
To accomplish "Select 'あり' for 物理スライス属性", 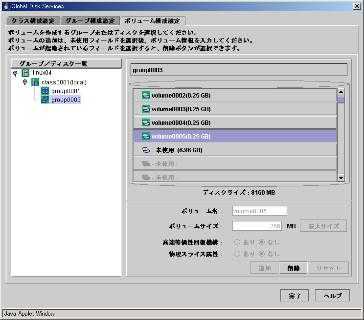I will [238, 254].
